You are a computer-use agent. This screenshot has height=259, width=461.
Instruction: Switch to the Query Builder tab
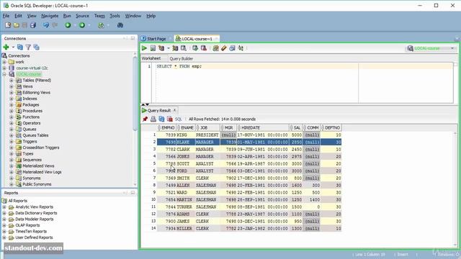pos(181,59)
